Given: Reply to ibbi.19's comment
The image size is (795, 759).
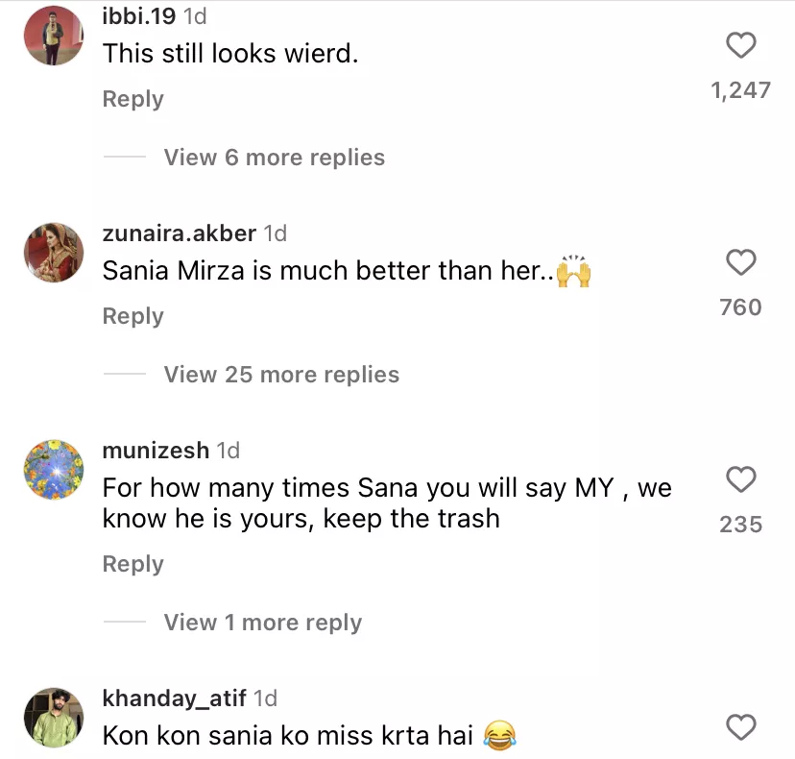Looking at the screenshot, I should pyautogui.click(x=132, y=99).
